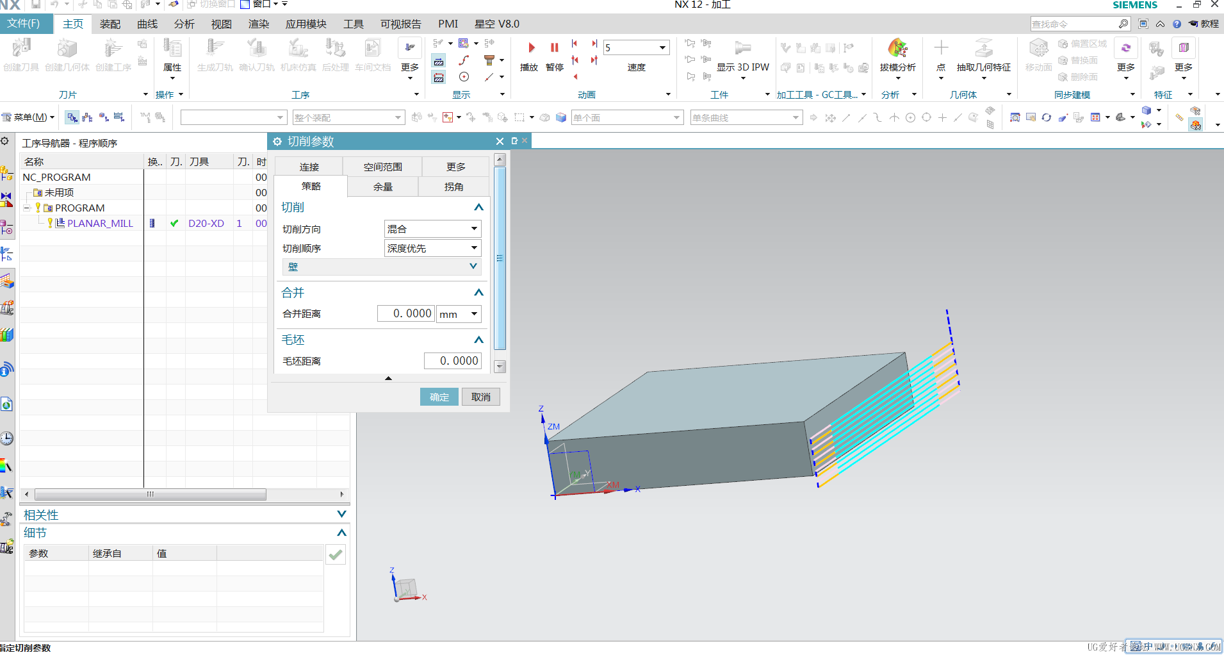Viewport: 1224px width, 655px height.
Task: Open the Constraint Navigator sidebar icon
Action: pyautogui.click(x=6, y=200)
